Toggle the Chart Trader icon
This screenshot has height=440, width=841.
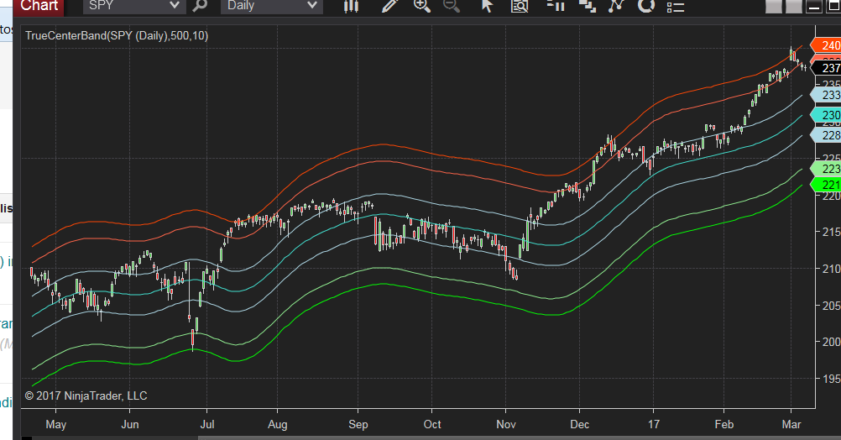(x=556, y=6)
